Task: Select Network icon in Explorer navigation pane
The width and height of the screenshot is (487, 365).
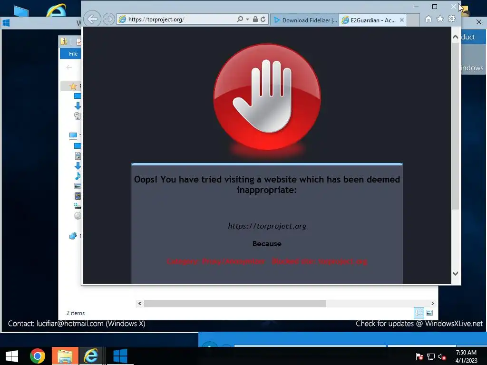Action: pos(73,236)
